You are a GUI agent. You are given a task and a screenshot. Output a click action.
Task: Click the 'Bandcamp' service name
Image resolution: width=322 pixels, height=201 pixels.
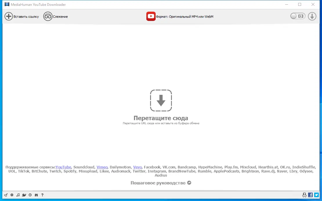pyautogui.click(x=187, y=167)
